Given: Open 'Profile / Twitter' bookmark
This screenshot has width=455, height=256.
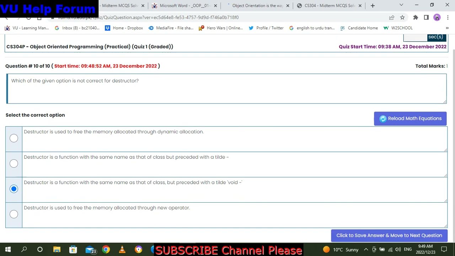Looking at the screenshot, I should [266, 28].
